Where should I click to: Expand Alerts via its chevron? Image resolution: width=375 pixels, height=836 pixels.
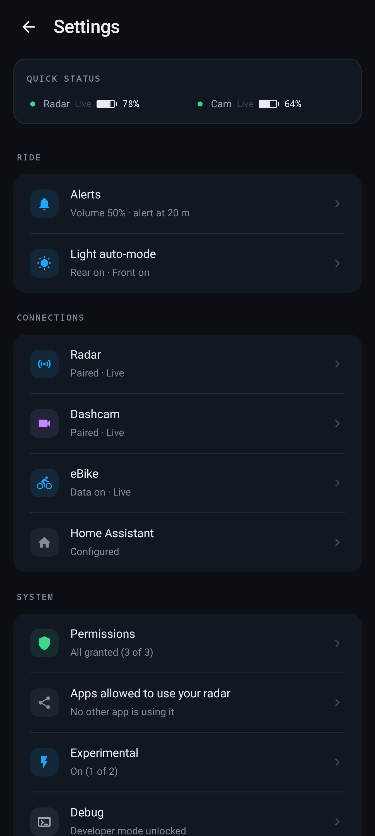point(337,204)
